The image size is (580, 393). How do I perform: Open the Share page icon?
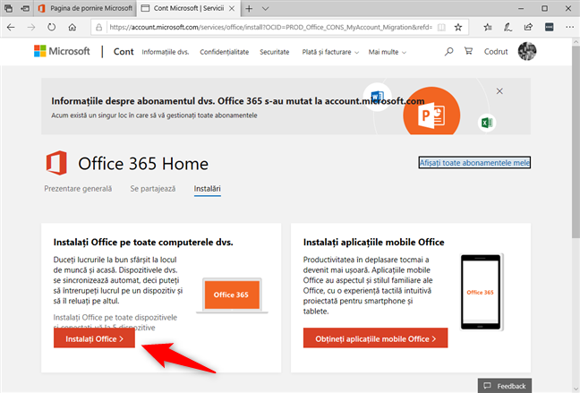coord(528,27)
